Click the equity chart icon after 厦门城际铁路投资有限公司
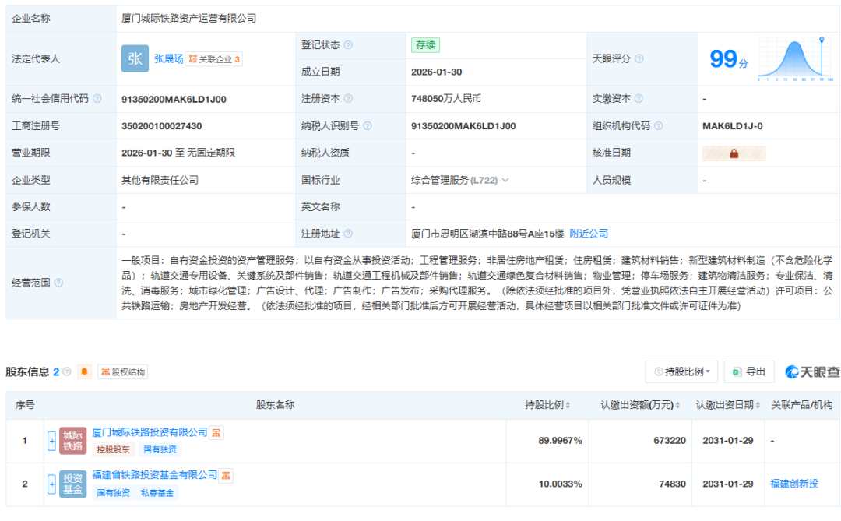 (x=216, y=434)
